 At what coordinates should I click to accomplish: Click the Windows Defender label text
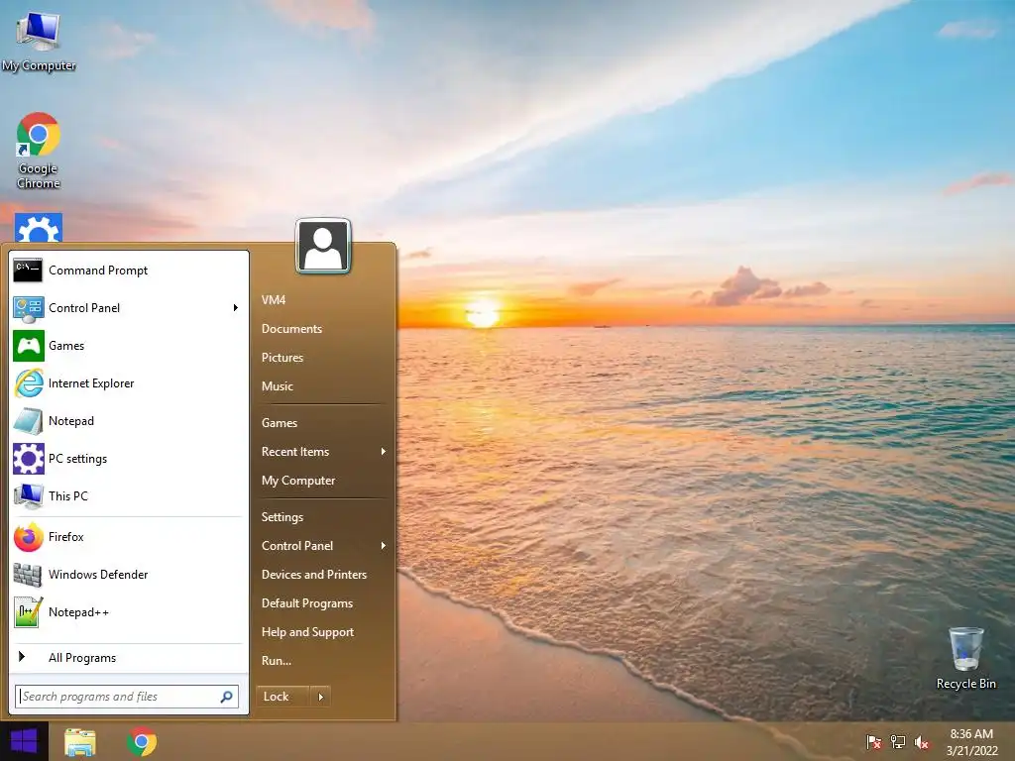(98, 575)
